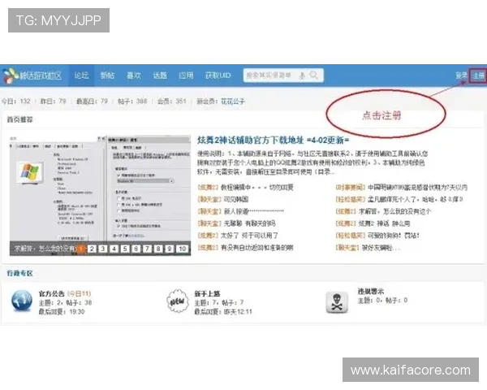The width and height of the screenshot is (487, 390).
Task: Click the 注册 register link at top right
Action: (x=478, y=76)
